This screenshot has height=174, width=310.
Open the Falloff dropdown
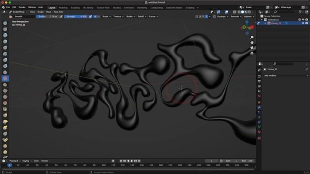click(142, 16)
